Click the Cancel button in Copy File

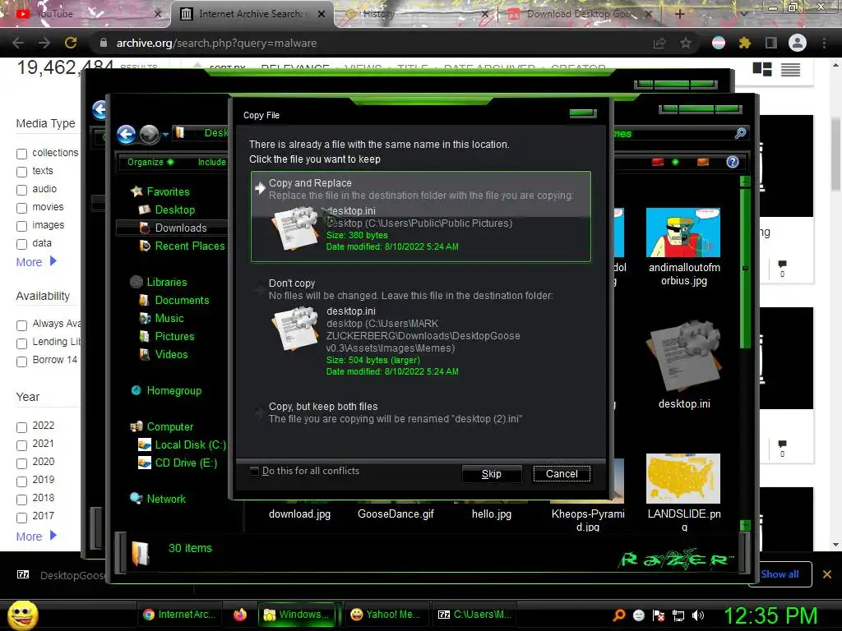pos(562,474)
